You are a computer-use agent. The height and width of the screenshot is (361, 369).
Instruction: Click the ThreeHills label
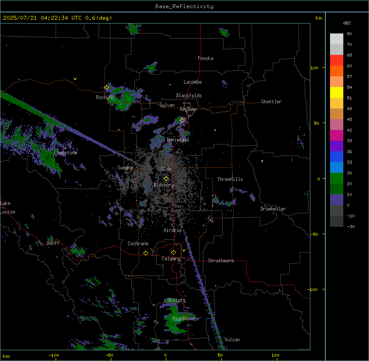click(x=230, y=179)
